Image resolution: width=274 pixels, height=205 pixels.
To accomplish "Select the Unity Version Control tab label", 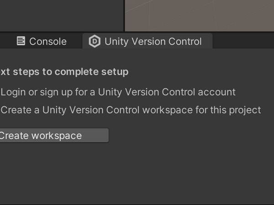I will tap(153, 41).
